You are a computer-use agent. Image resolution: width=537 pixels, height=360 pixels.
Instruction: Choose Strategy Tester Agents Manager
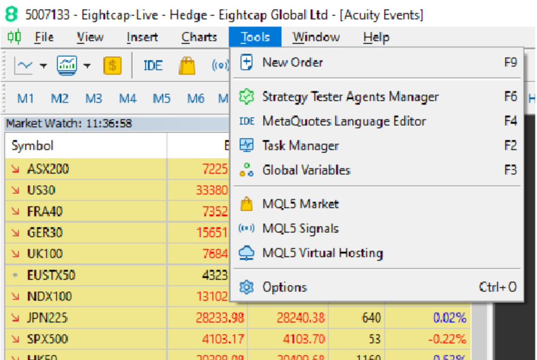tap(378, 97)
